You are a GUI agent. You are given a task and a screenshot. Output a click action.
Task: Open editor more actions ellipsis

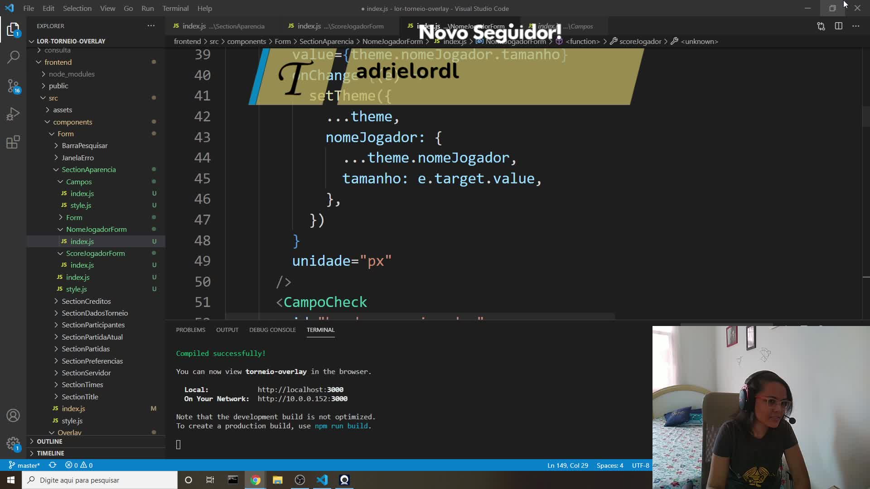tap(856, 26)
